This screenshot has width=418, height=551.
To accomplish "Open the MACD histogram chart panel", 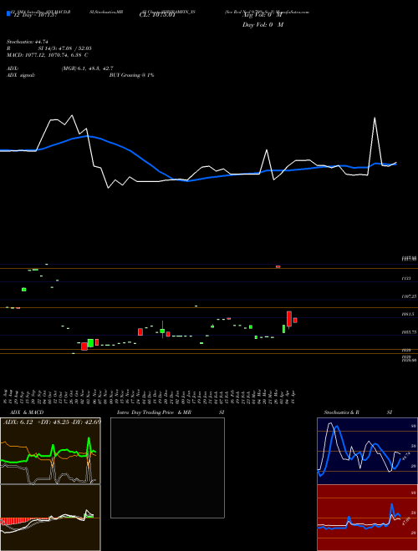I will tap(50, 518).
